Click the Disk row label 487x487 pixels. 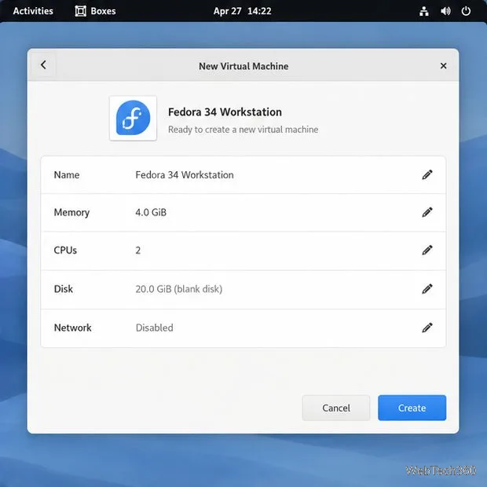64,289
